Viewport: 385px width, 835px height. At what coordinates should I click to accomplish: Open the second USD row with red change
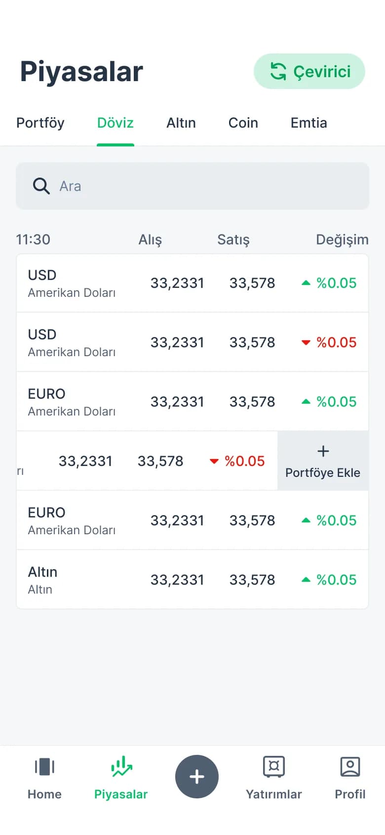192,342
